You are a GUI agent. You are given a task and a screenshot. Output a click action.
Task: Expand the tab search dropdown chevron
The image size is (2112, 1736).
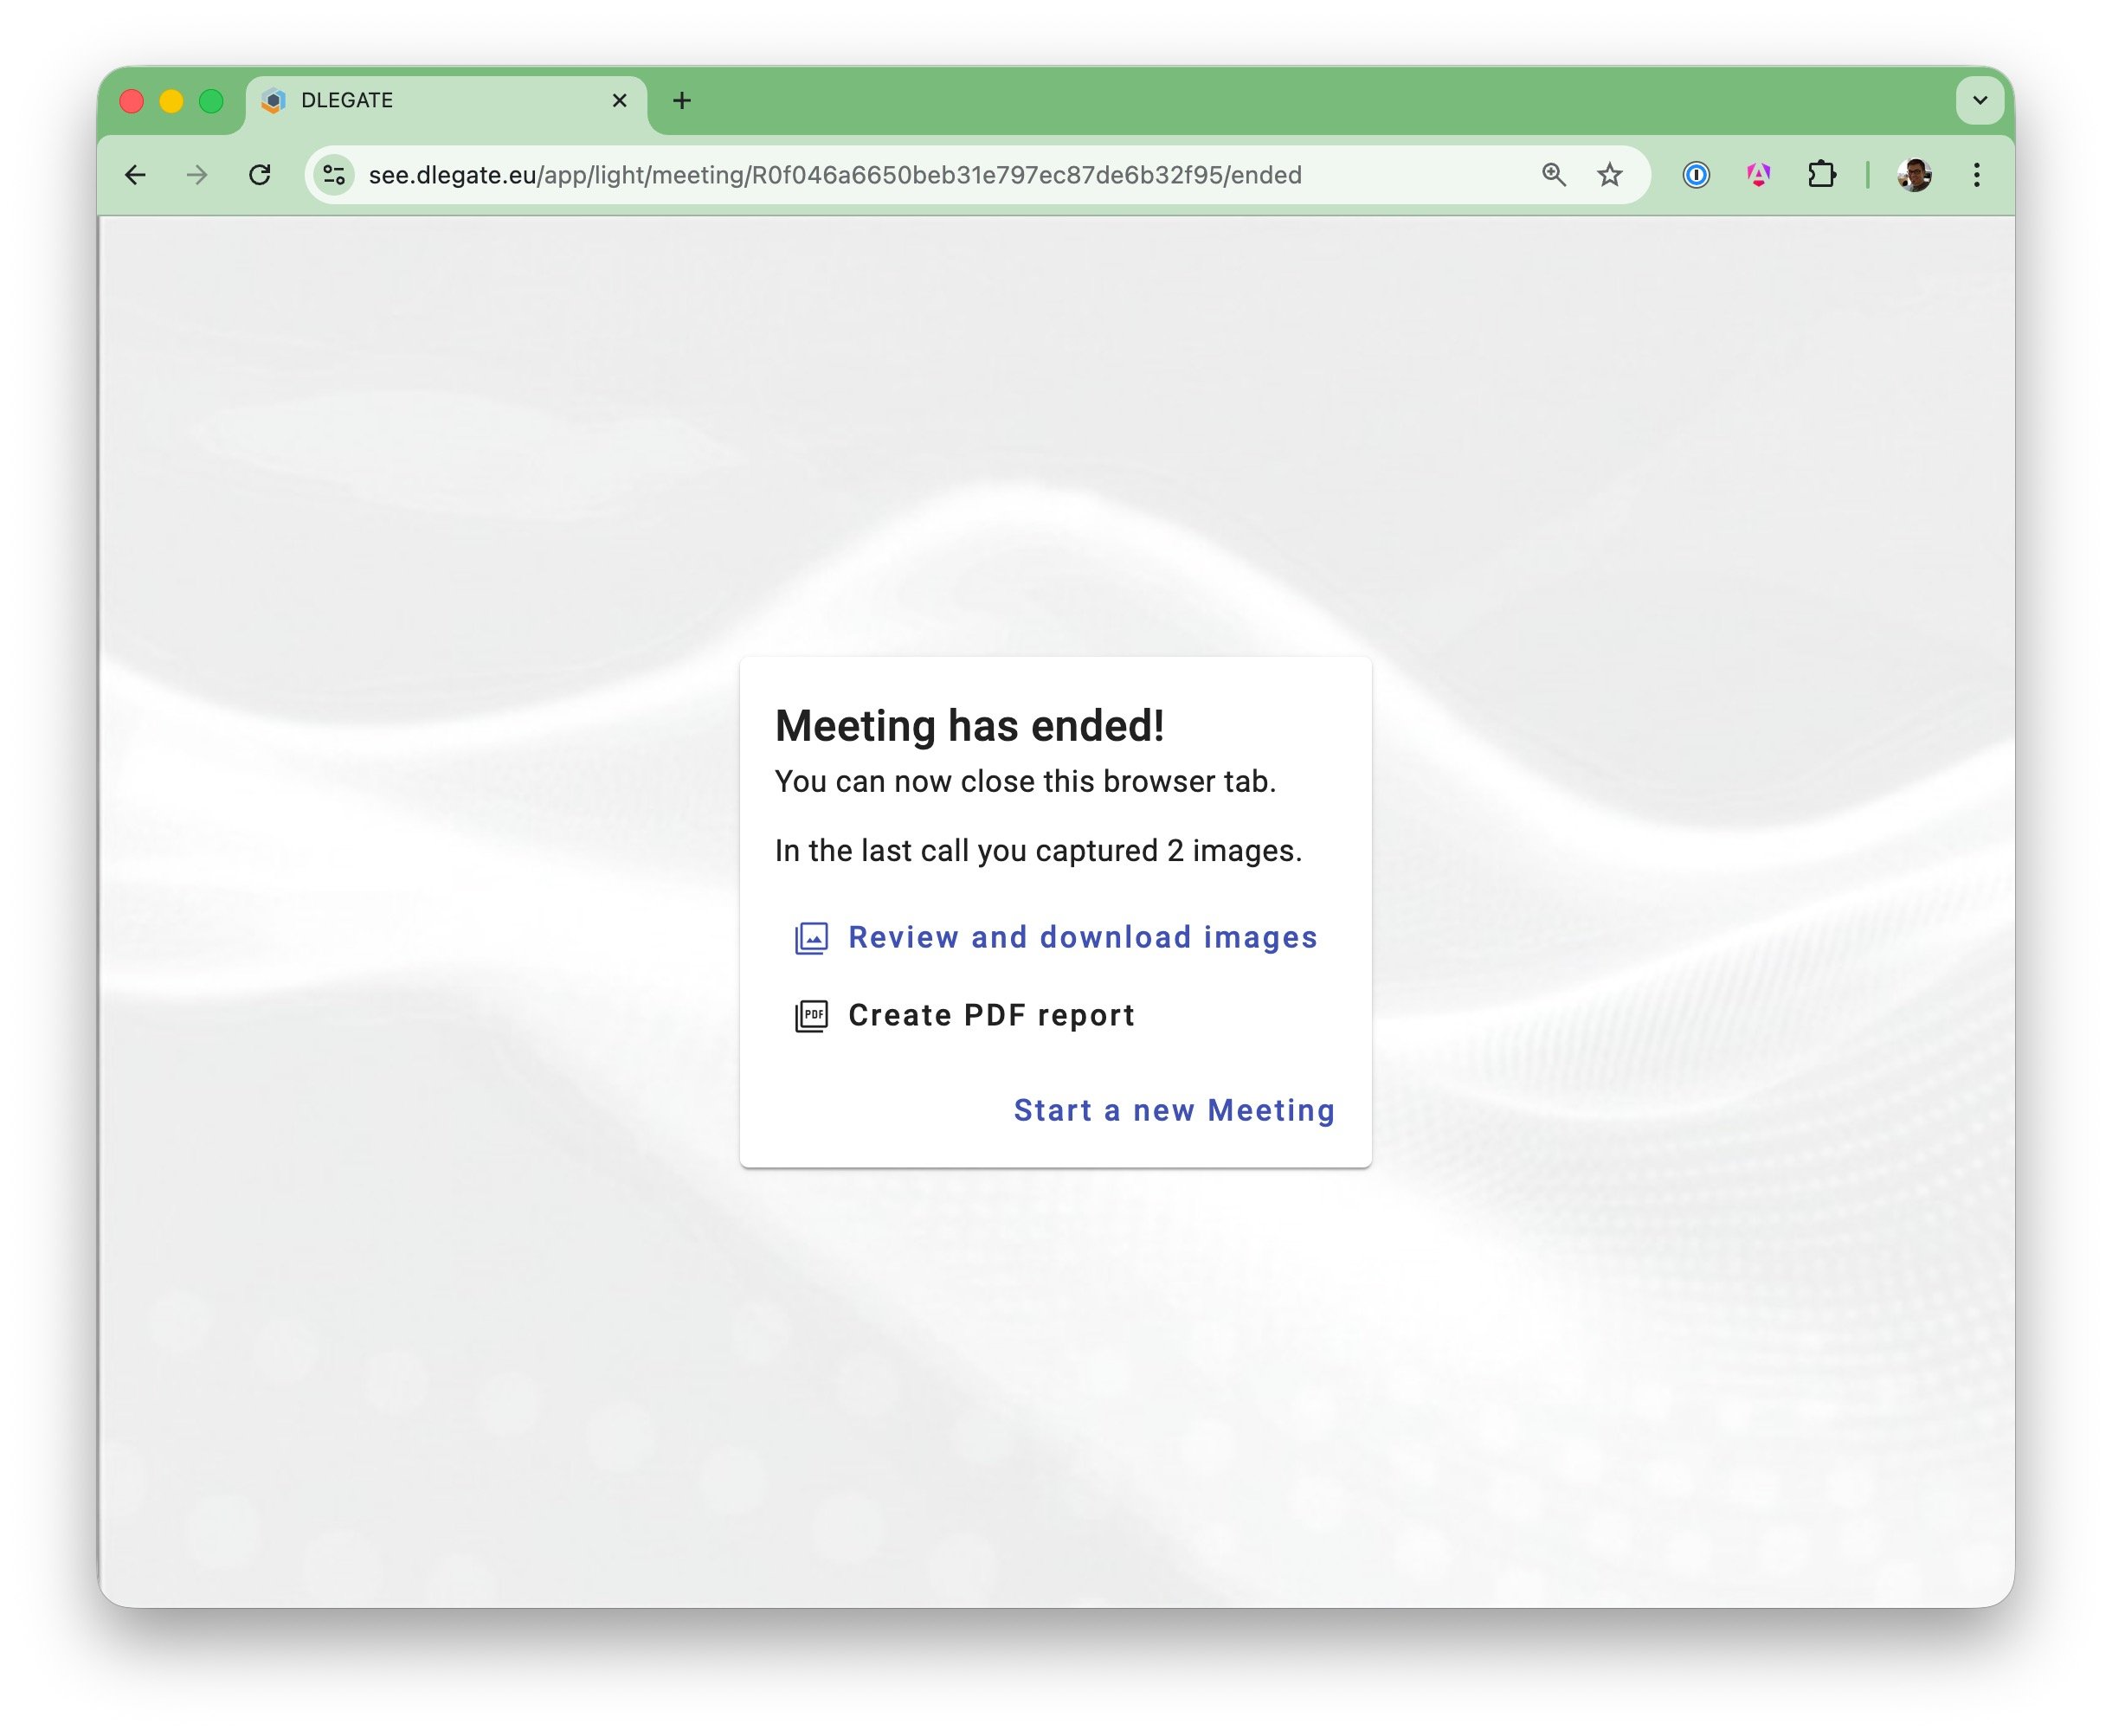point(1979,100)
